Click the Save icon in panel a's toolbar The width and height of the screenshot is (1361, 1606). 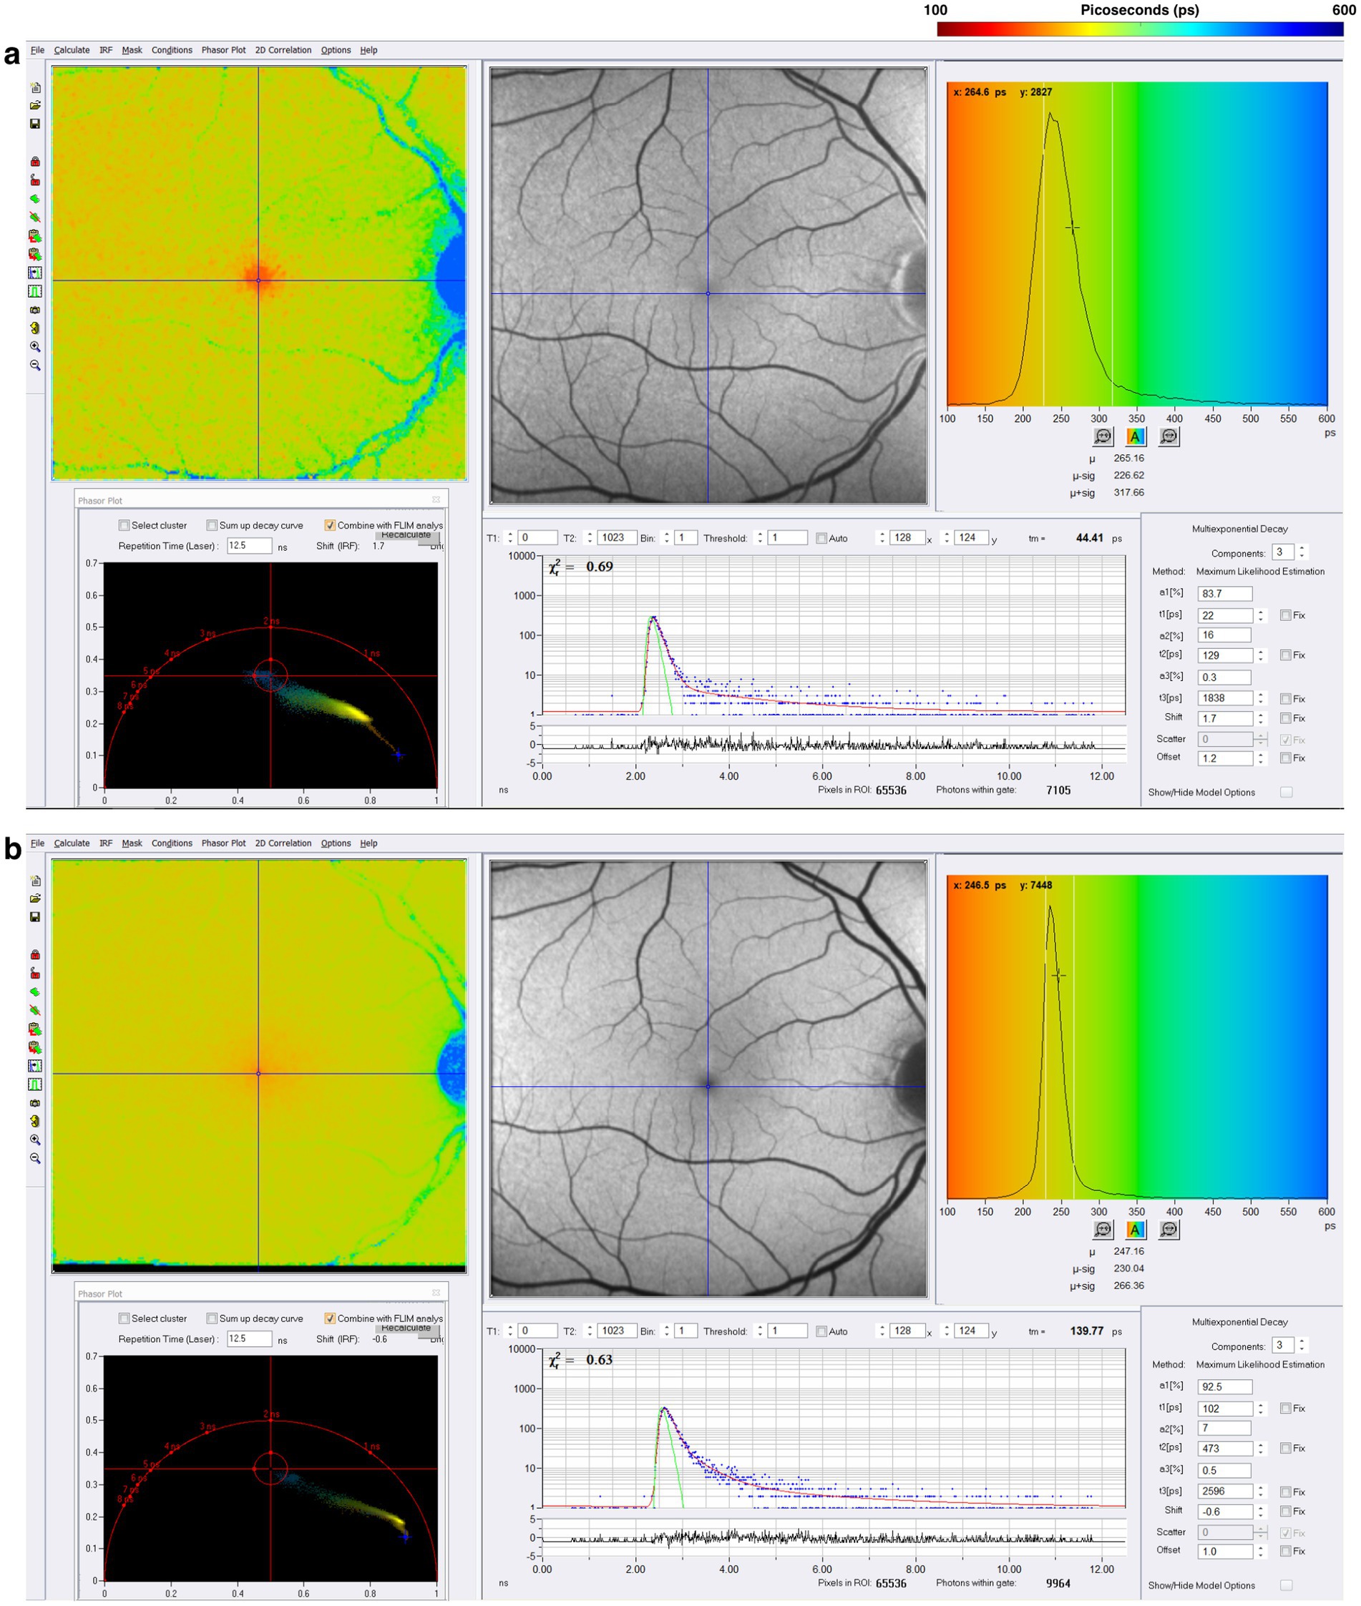tap(36, 124)
